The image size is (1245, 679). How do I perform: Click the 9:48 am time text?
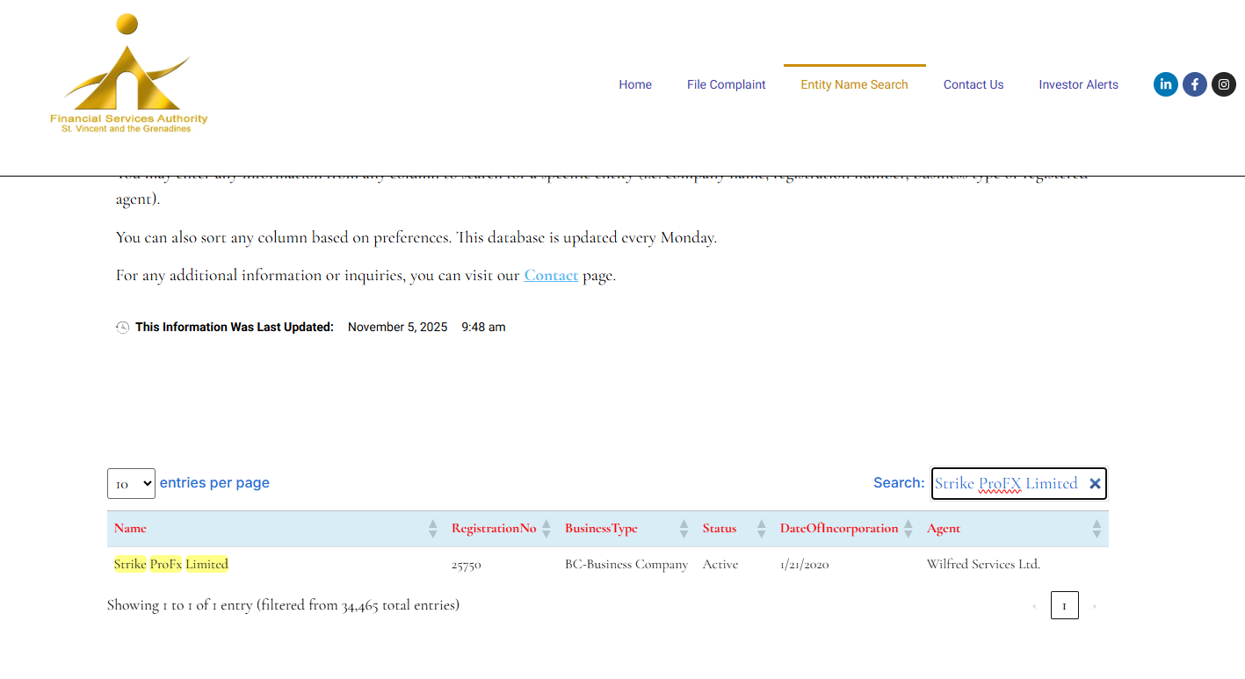483,328
